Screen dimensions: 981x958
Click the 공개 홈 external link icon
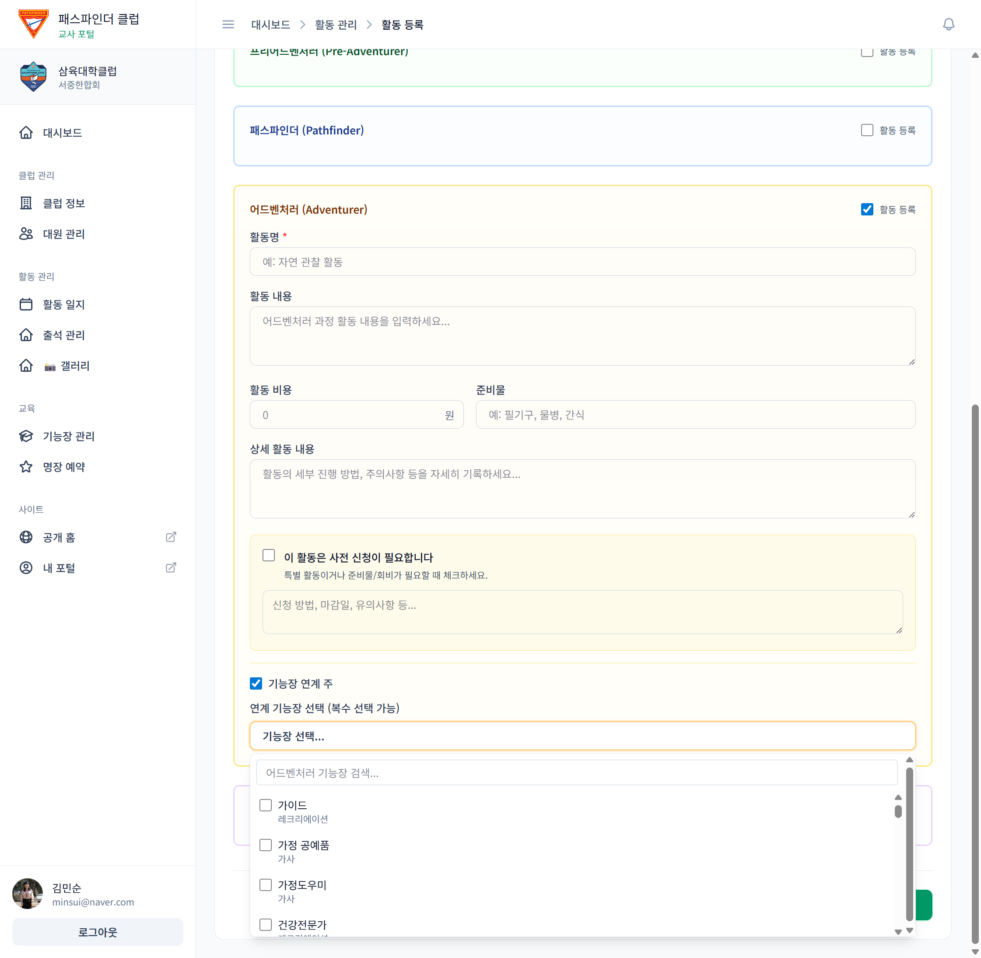[171, 537]
